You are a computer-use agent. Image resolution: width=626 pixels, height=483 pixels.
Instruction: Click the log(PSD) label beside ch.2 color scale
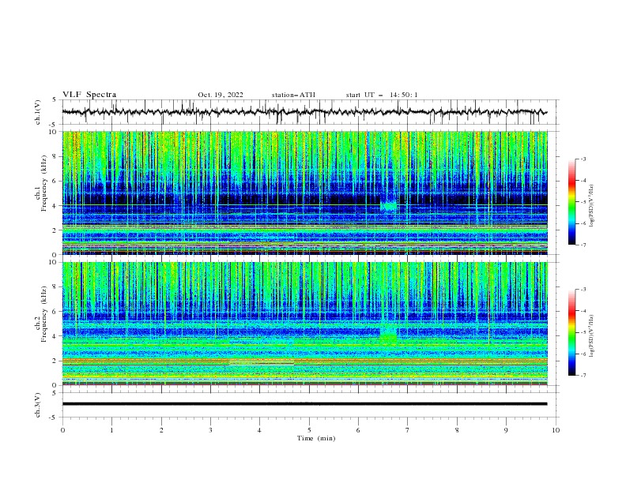pyautogui.click(x=592, y=335)
